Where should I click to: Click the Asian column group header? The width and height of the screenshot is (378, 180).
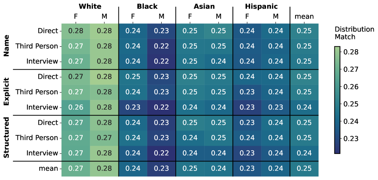(204, 6)
